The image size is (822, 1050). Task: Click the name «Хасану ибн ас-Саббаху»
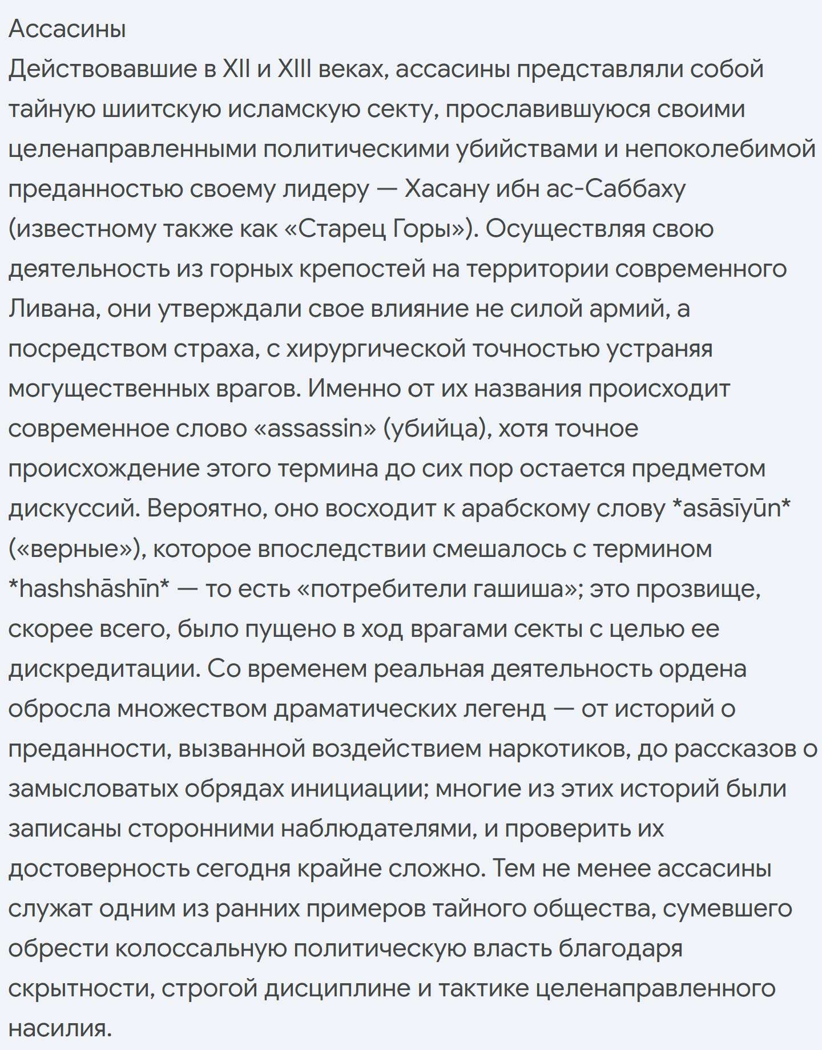[545, 189]
